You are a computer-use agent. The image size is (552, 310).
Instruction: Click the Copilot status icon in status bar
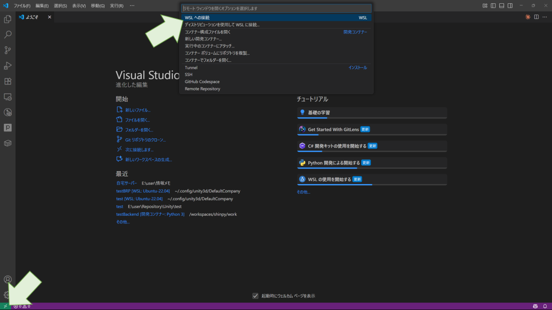coord(535,306)
